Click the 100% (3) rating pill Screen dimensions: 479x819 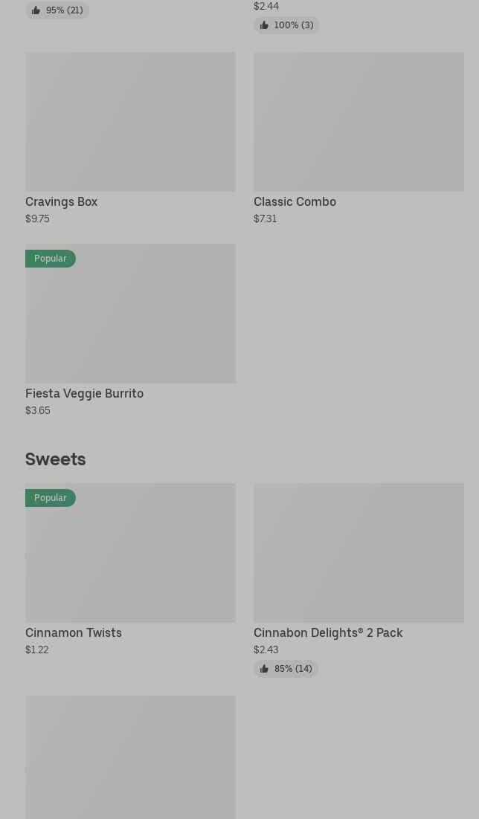coord(286,25)
